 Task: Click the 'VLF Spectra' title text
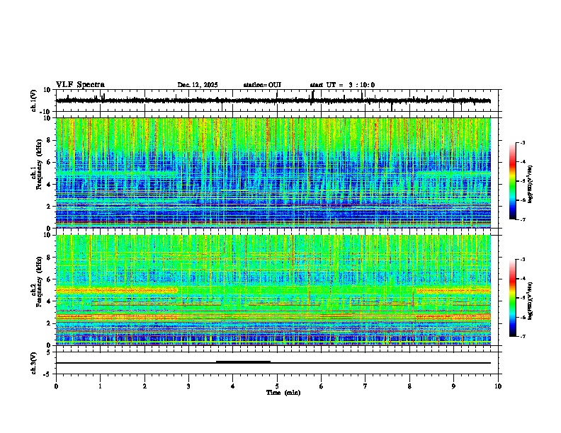point(80,85)
